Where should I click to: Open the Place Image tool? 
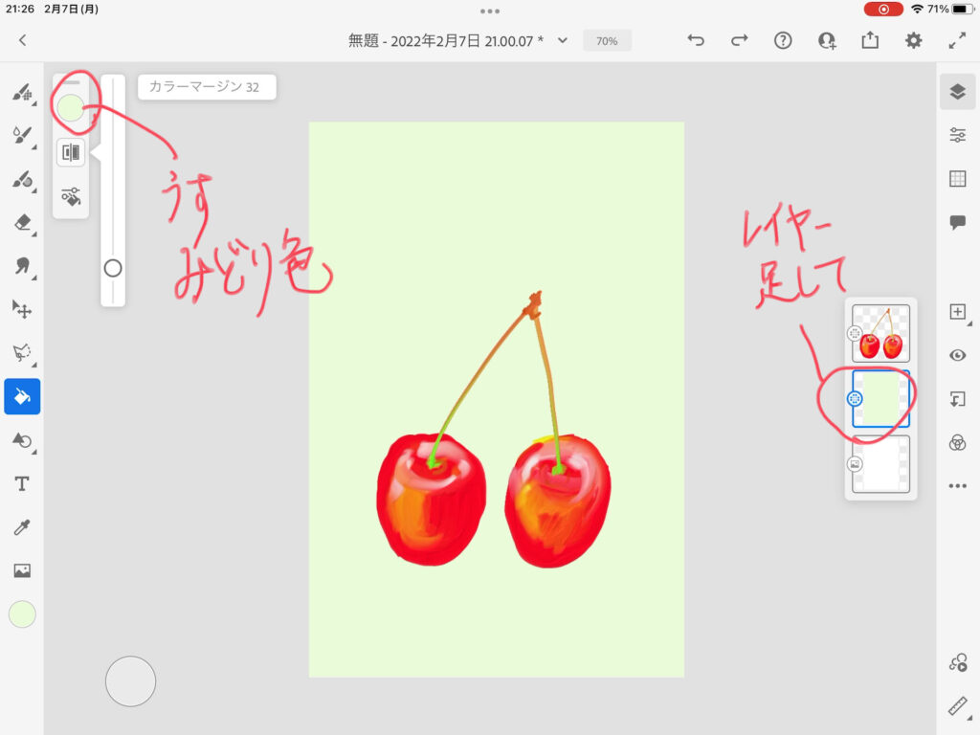(x=21, y=570)
